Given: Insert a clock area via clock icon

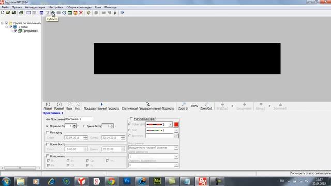Looking at the screenshot, I should pyautogui.click(x=64, y=13).
